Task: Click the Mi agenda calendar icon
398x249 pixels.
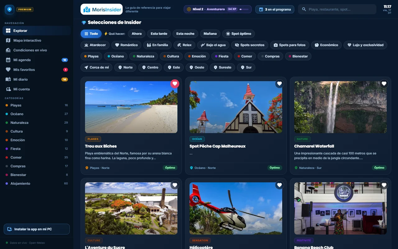Action: click(x=8, y=60)
